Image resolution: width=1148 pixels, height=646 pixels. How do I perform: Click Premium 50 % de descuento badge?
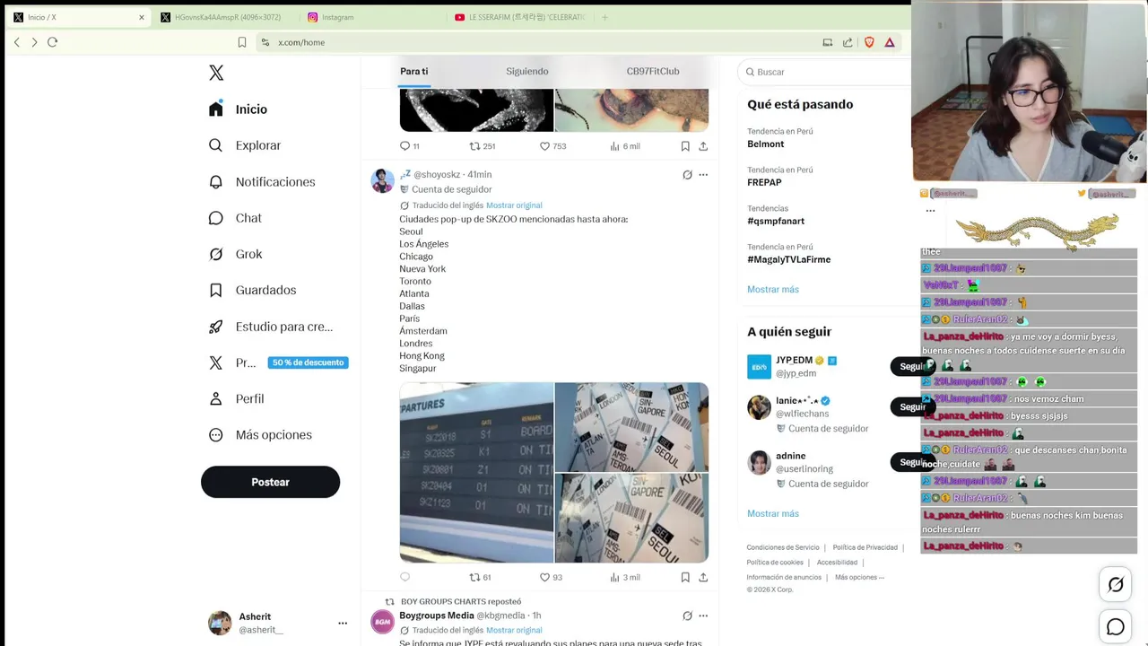pos(308,362)
